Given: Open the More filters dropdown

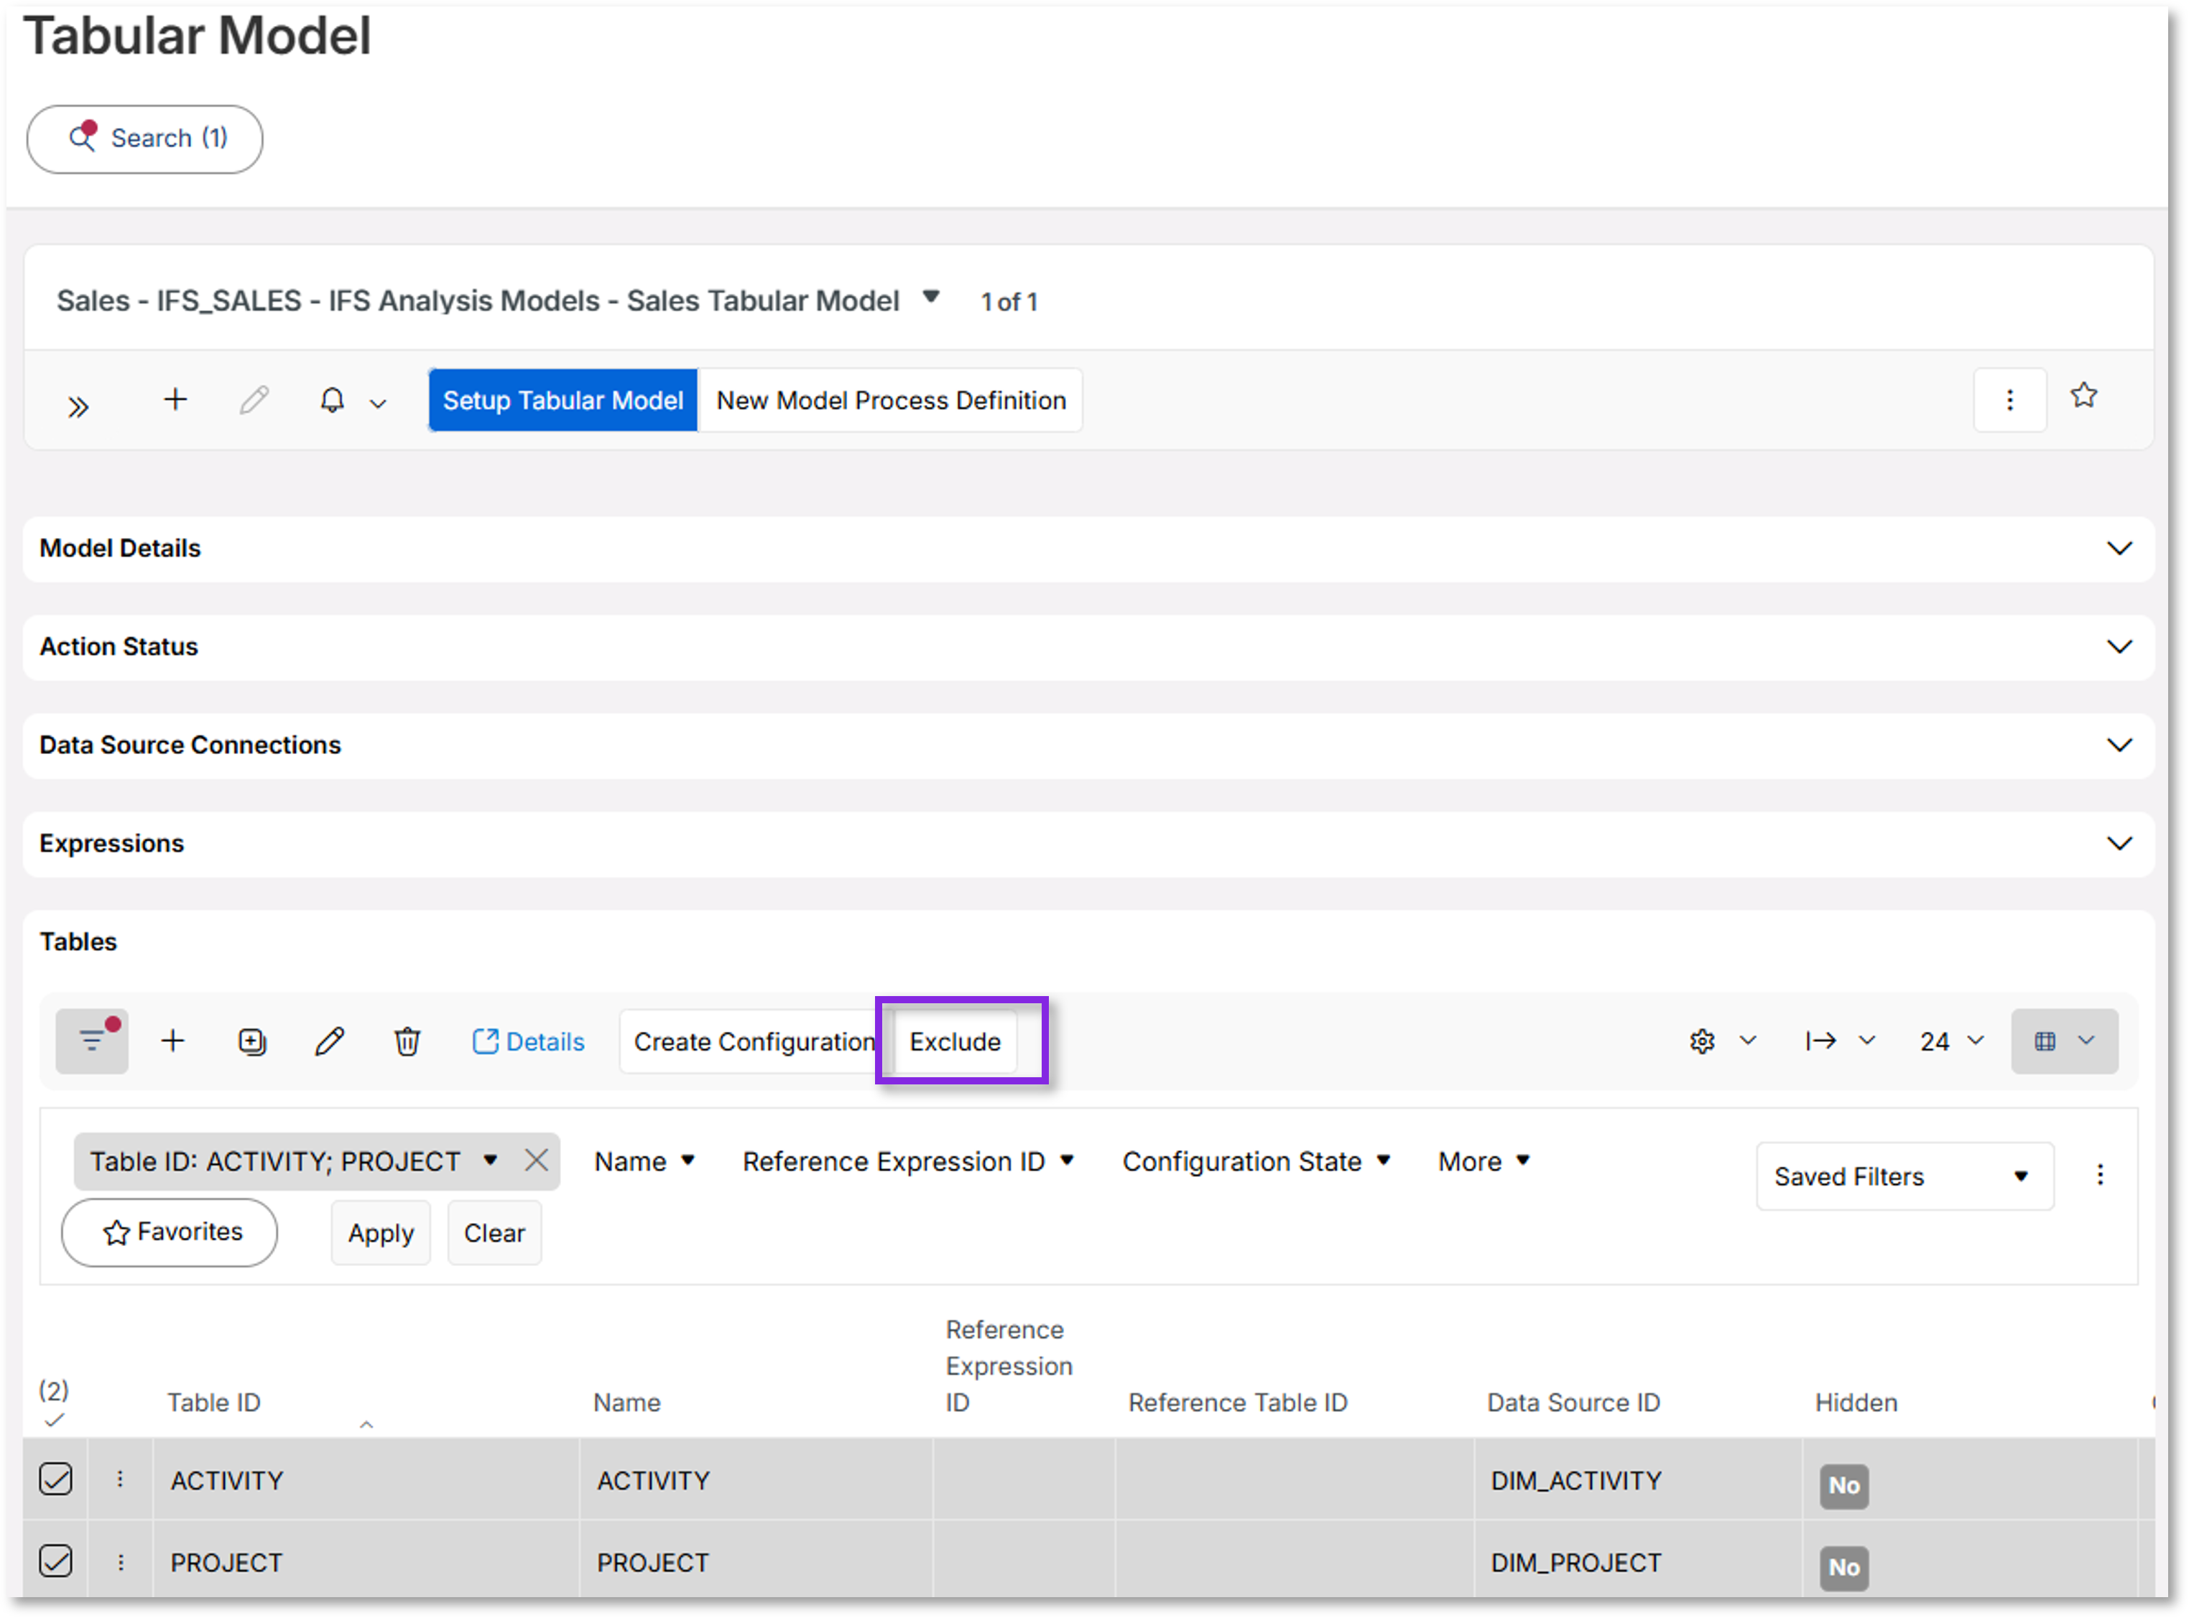Looking at the screenshot, I should (x=1484, y=1161).
